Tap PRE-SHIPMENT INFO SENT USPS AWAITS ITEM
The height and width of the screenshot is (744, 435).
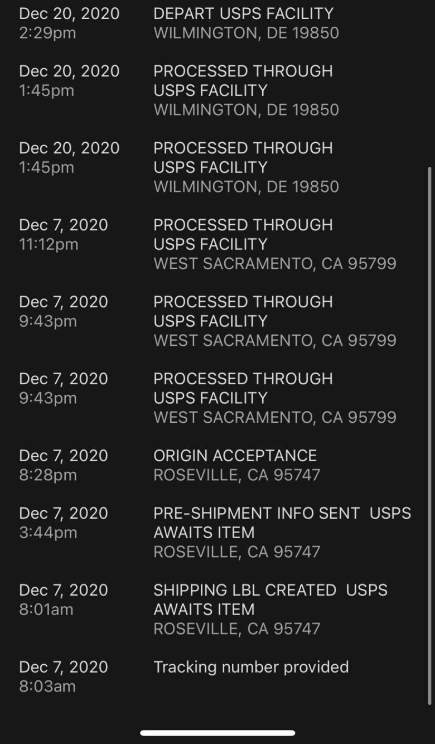click(x=282, y=523)
